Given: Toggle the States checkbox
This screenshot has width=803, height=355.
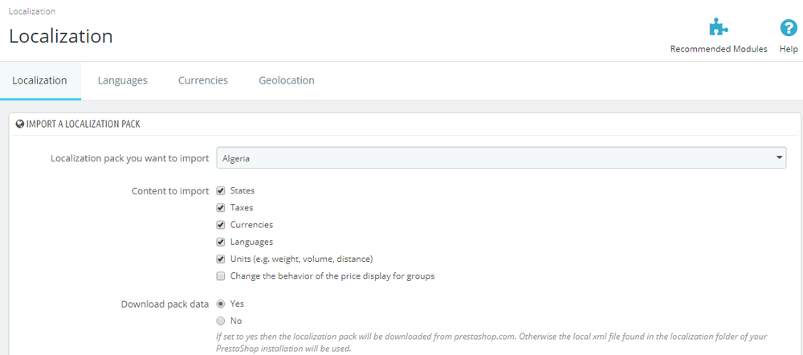Looking at the screenshot, I should (221, 191).
